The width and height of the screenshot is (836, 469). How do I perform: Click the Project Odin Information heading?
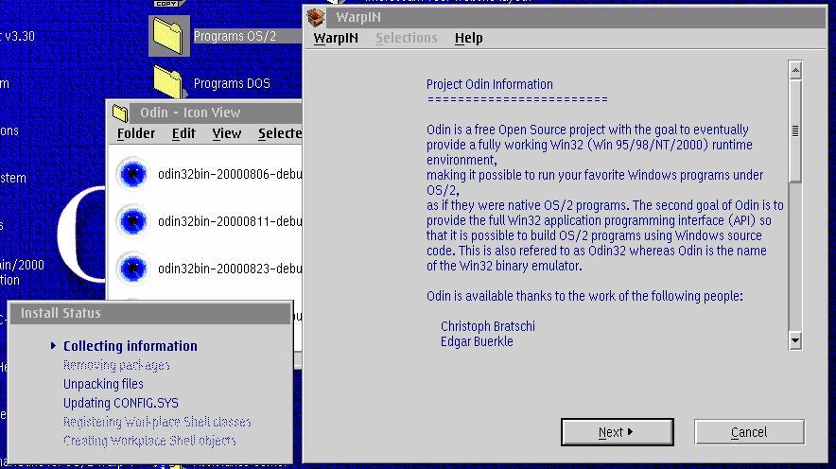point(490,84)
